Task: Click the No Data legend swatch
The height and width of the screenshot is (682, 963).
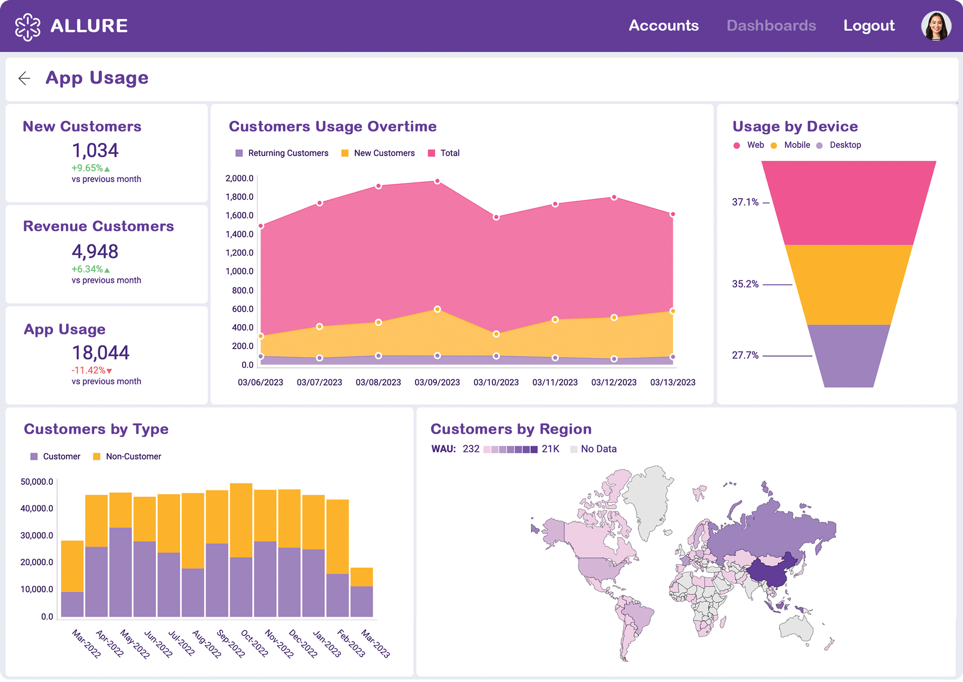Action: (x=574, y=449)
